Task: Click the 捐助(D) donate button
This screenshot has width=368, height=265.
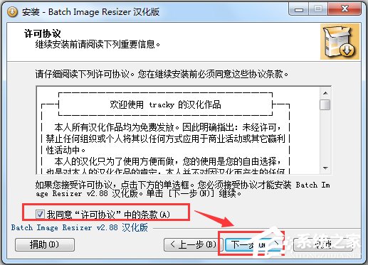Action: (x=45, y=244)
